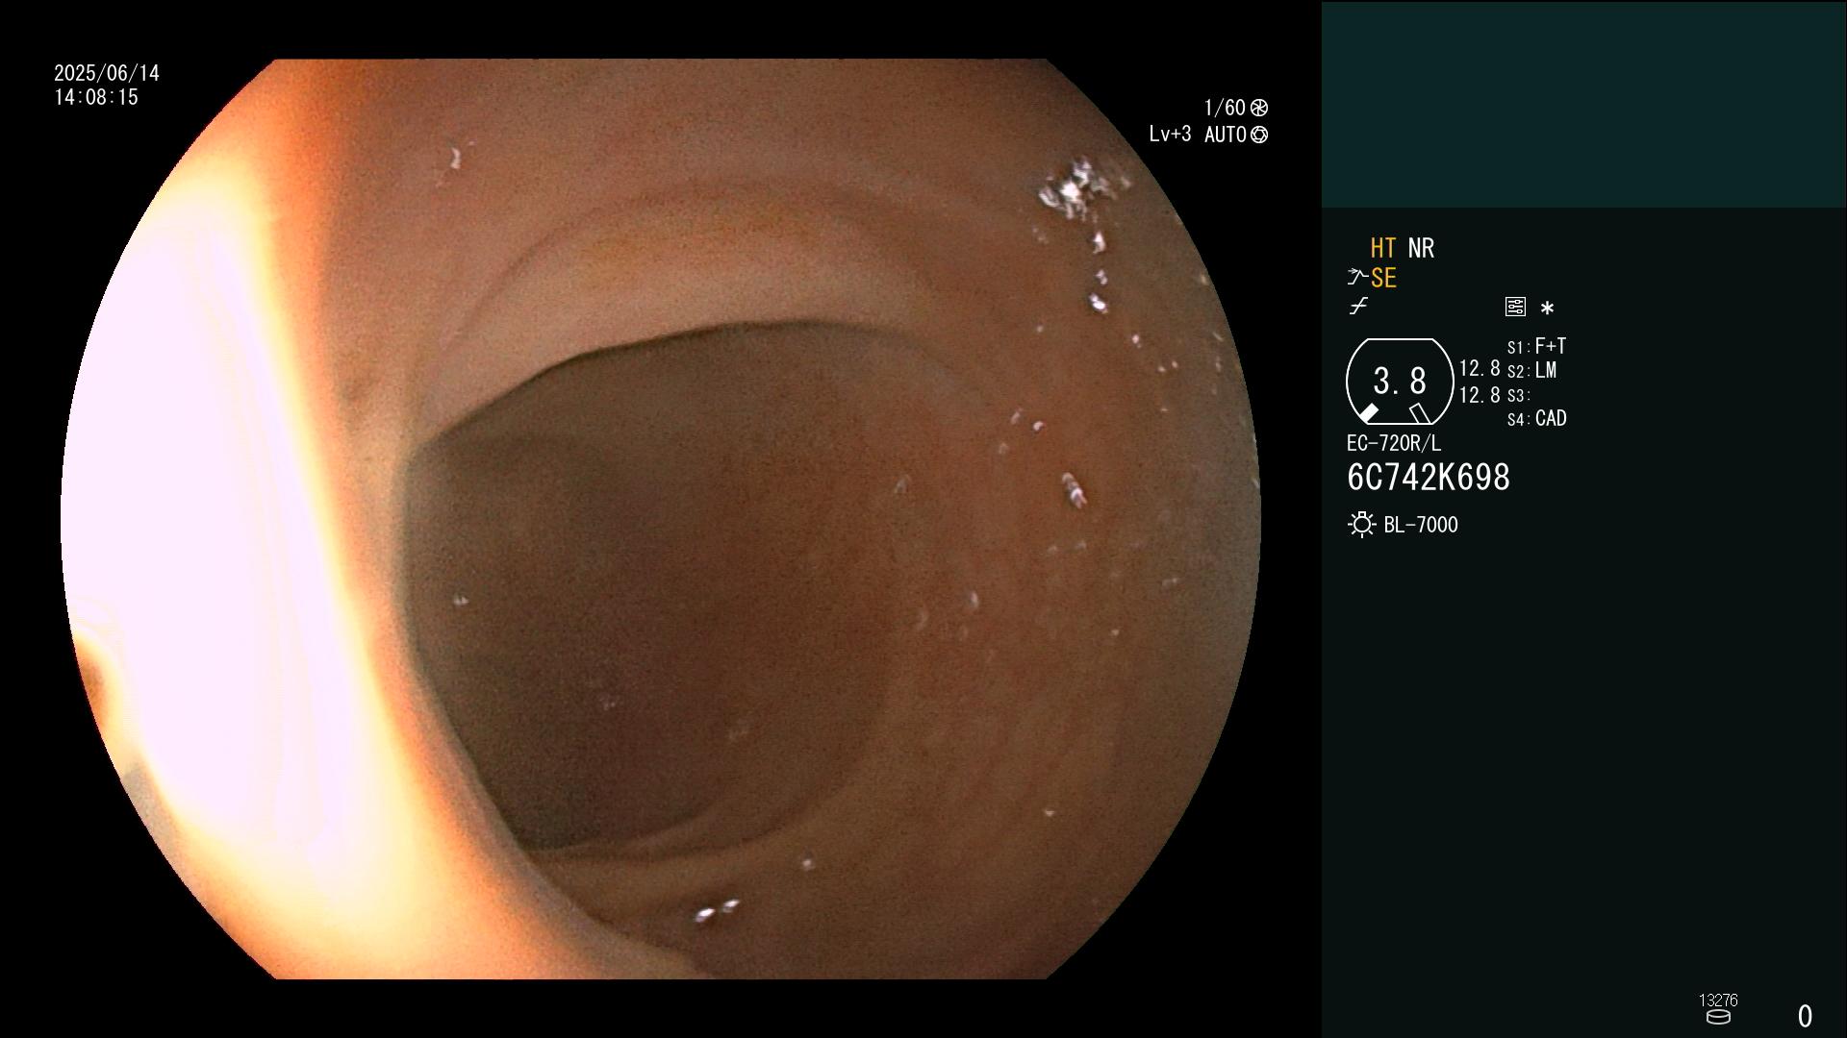Click the hollow scope-tip marker in dial
This screenshot has height=1038, width=1847.
[x=1420, y=413]
